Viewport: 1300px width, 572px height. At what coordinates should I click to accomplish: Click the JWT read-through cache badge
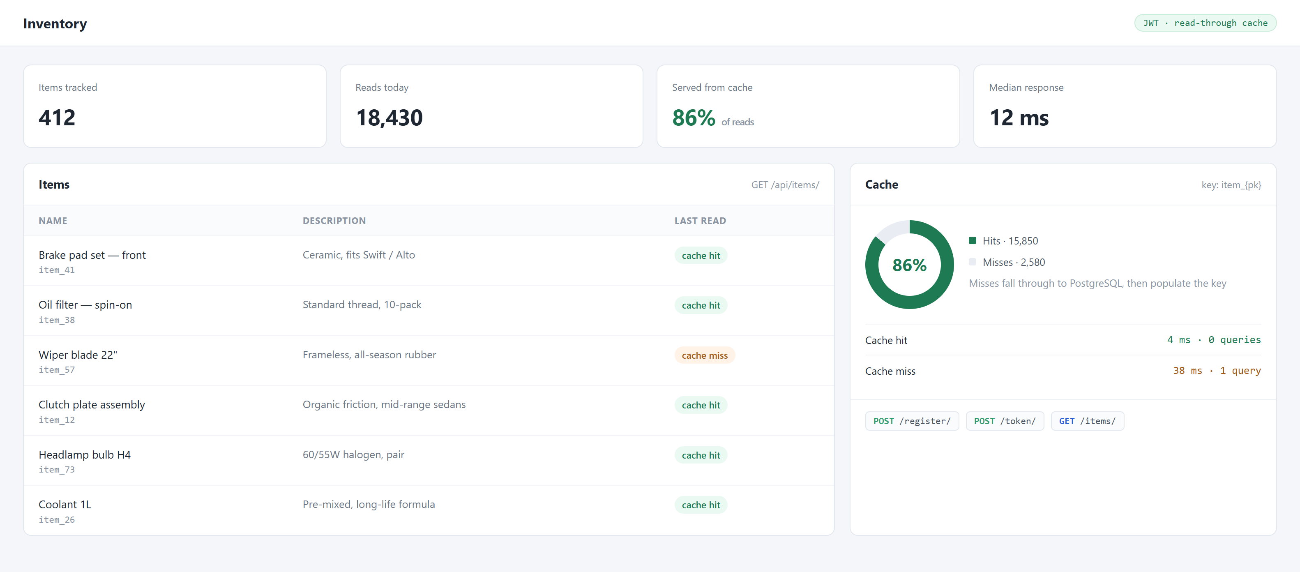click(1205, 23)
